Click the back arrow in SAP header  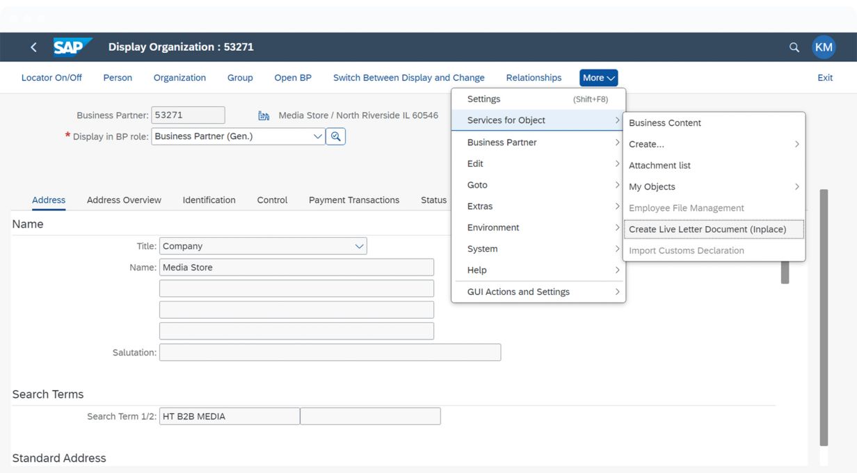tap(33, 47)
